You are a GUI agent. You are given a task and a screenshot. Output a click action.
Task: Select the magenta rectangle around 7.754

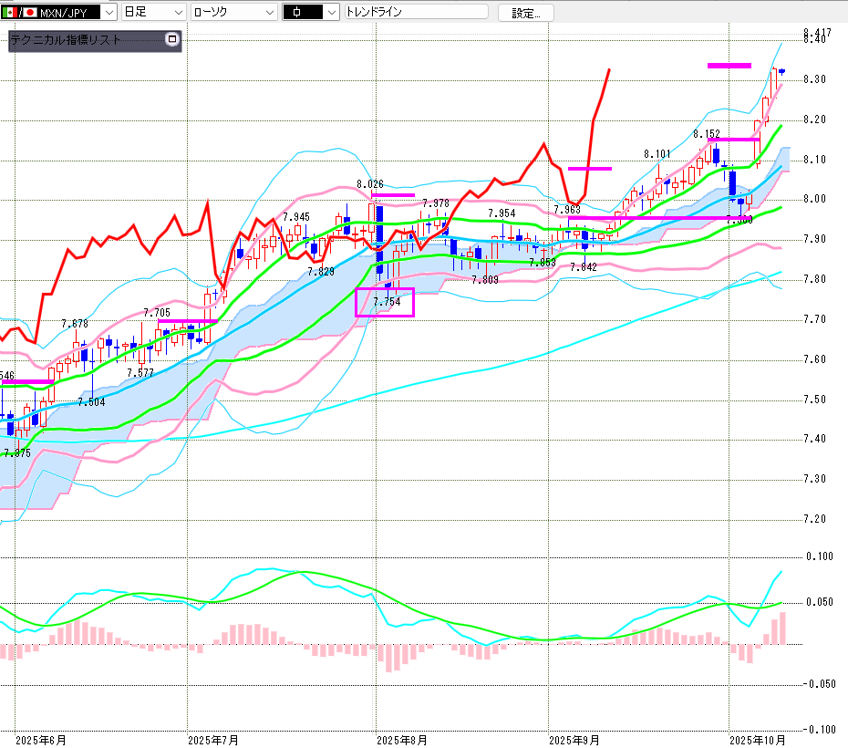point(385,302)
